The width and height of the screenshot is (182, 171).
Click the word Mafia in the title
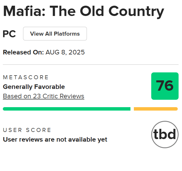tap(24, 11)
